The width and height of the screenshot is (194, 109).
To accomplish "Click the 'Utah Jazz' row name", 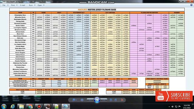I will 20,38.
